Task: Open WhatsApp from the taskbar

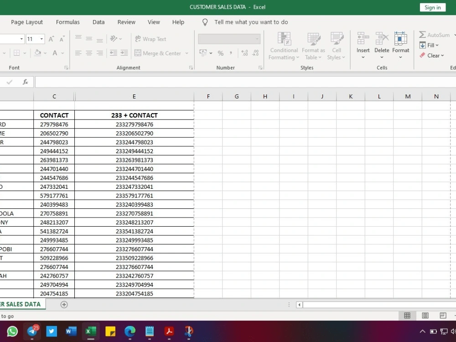Action: tap(12, 331)
